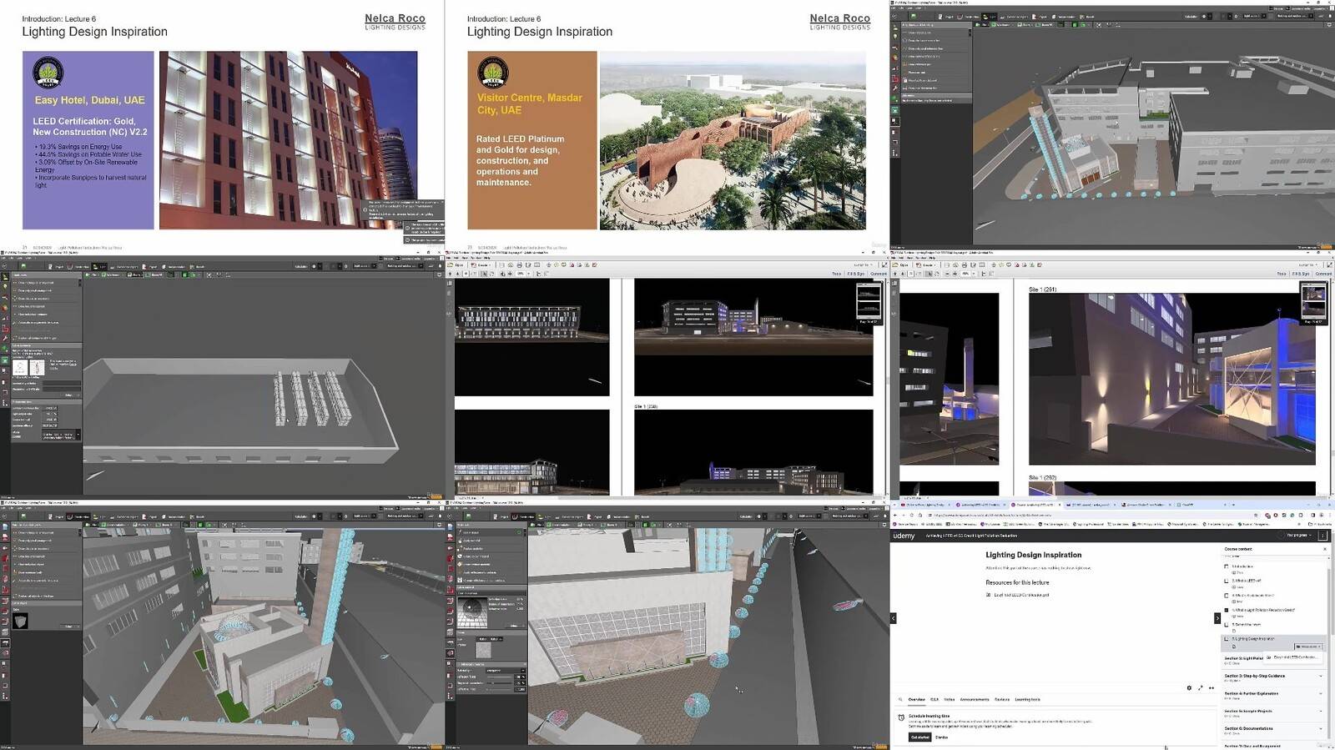Open Comment pane in right Acrobat window

coord(1323,274)
